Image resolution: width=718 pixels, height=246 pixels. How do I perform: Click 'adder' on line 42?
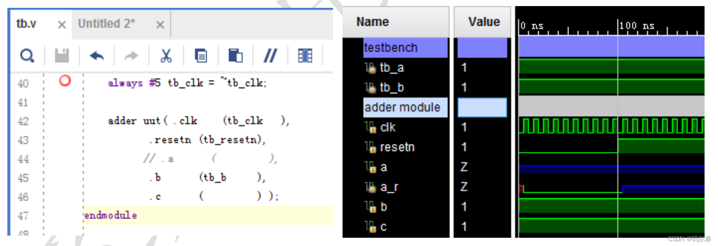[122, 121]
